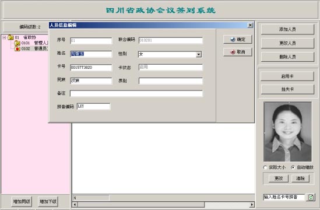Image resolution: width=320 pixels, height=210 pixels.
Task: Click the horizontal scrollbar track thumb
Action: (x=141, y=205)
